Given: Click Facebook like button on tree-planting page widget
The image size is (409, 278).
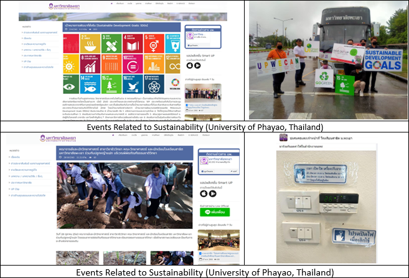Looking at the screenshot, I should 207,172.
